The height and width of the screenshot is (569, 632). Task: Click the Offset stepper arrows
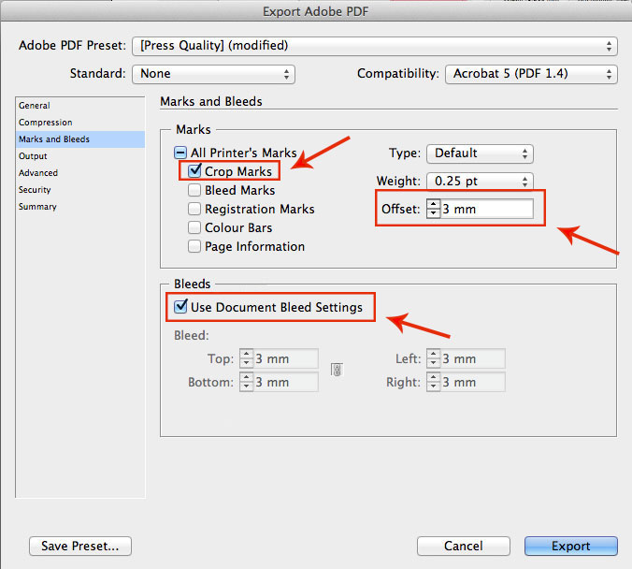pyautogui.click(x=433, y=209)
